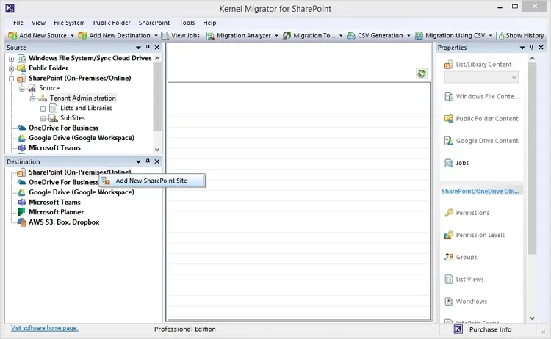
Task: Open the SharePoint menu in menu bar
Action: [x=154, y=23]
